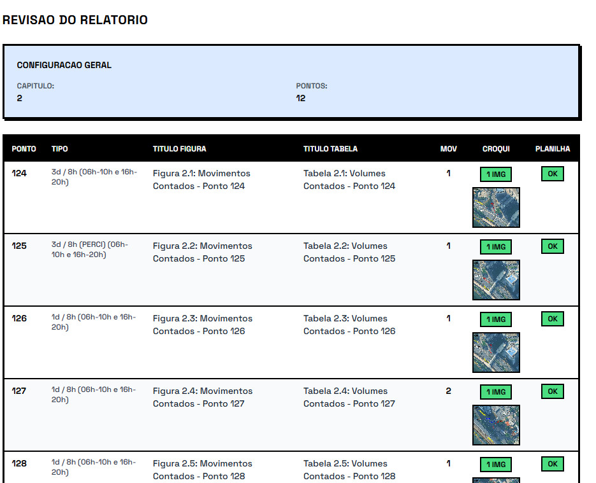Click the OK planilha badge for Ponto 124
596x483 pixels.
(553, 174)
